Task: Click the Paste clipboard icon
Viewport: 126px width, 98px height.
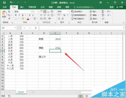Action: coord(4,13)
